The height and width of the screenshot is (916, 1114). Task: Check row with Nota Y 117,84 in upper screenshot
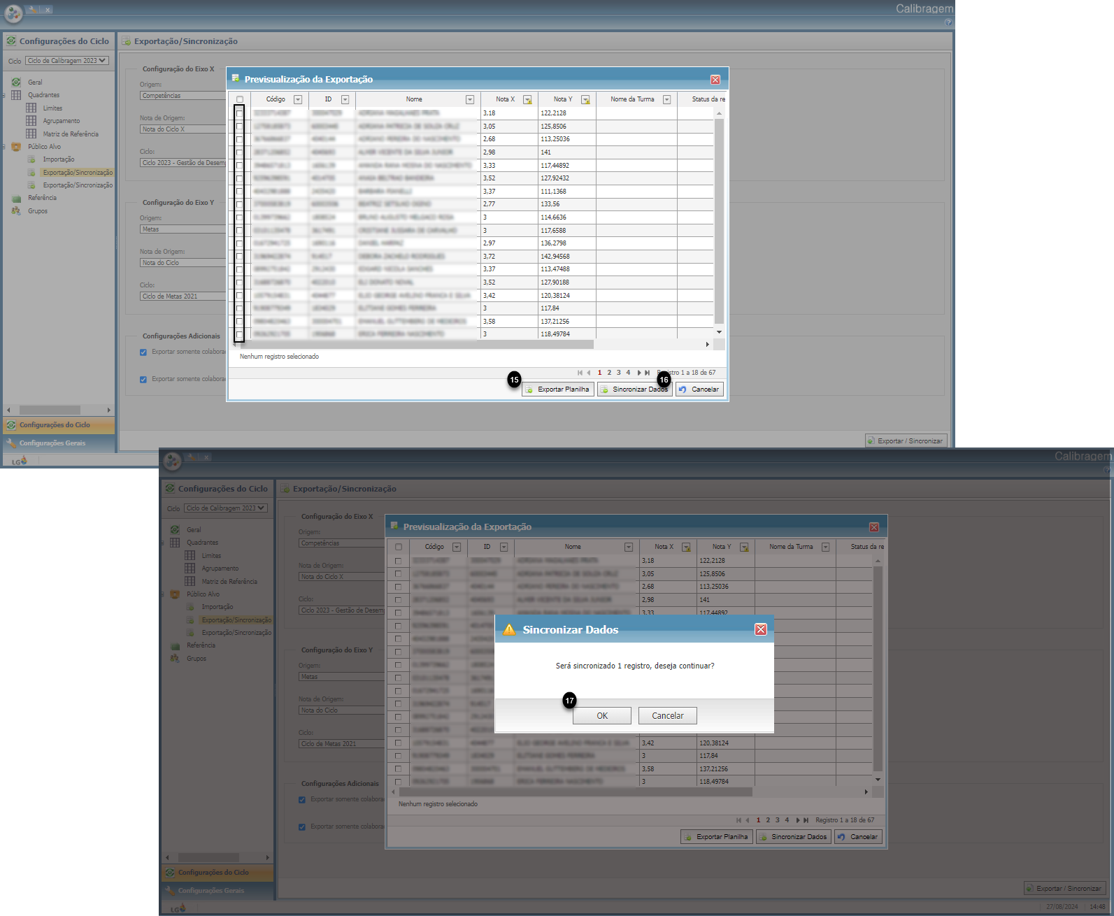[x=240, y=308]
